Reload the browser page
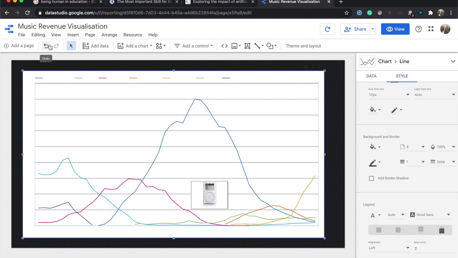The image size is (458, 258). pos(27,13)
